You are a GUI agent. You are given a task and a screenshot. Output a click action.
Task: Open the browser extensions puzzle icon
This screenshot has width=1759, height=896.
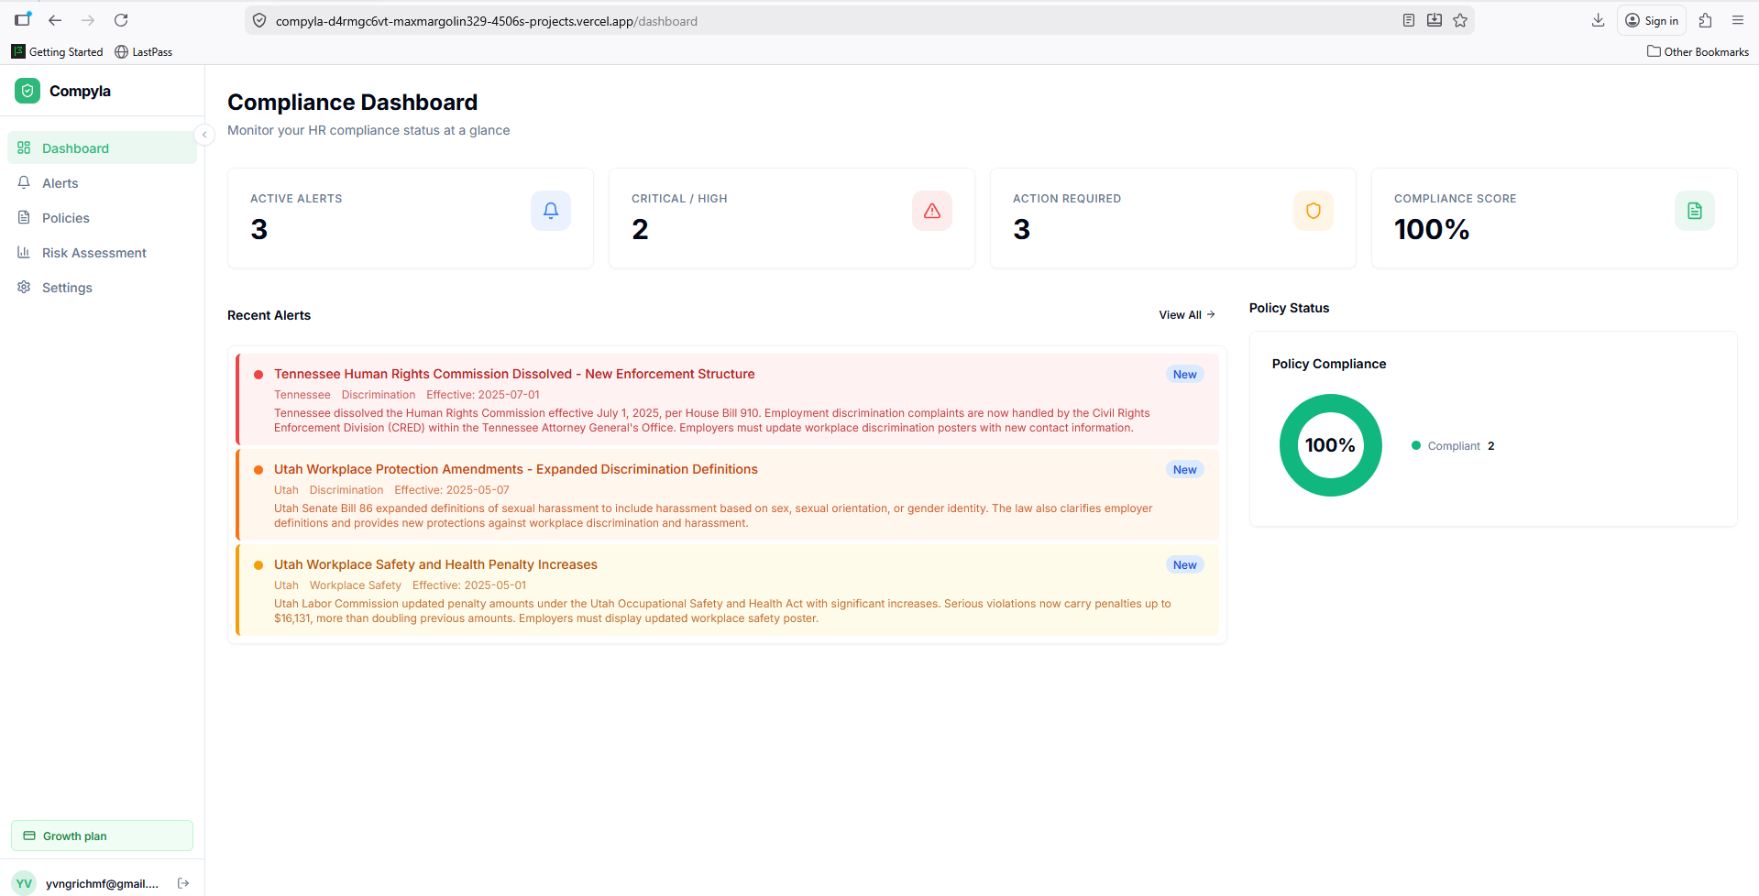pyautogui.click(x=1706, y=20)
